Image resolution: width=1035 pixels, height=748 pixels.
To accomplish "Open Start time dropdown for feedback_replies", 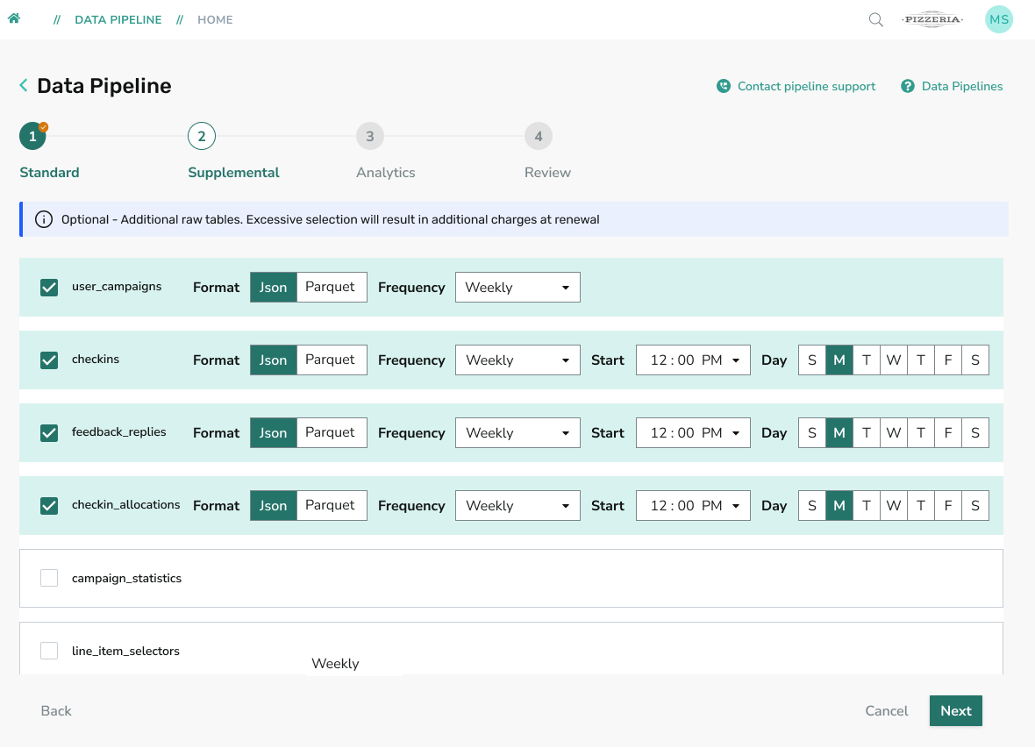I will tap(693, 432).
